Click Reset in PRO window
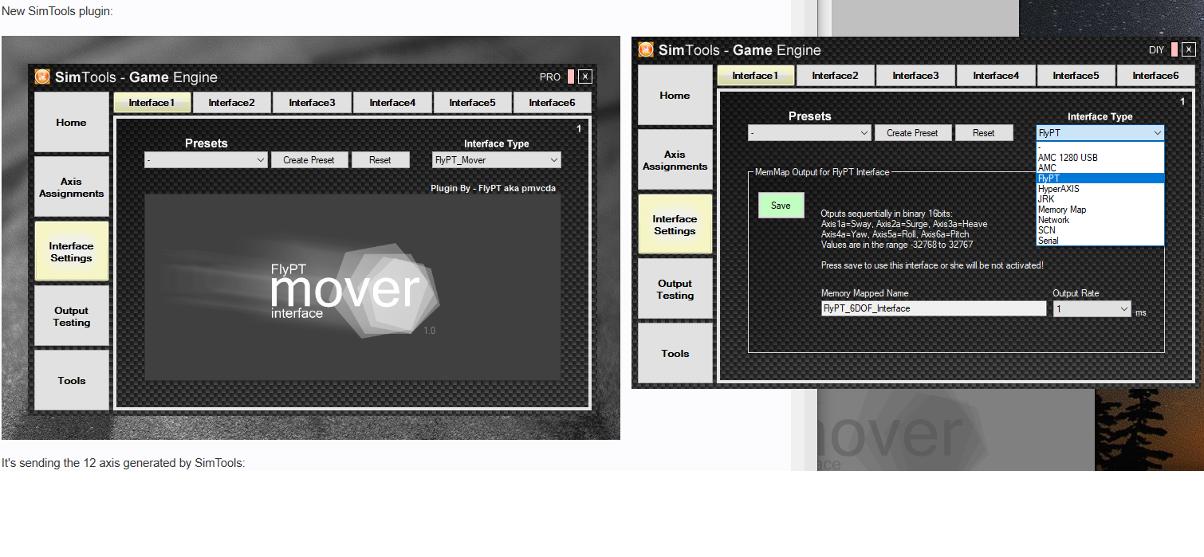Screen dimensions: 1204x557 coord(380,160)
